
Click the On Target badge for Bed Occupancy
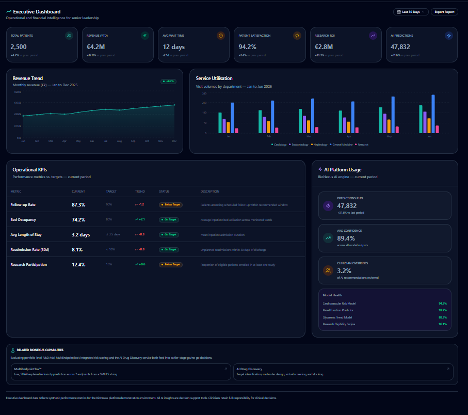[169, 220]
